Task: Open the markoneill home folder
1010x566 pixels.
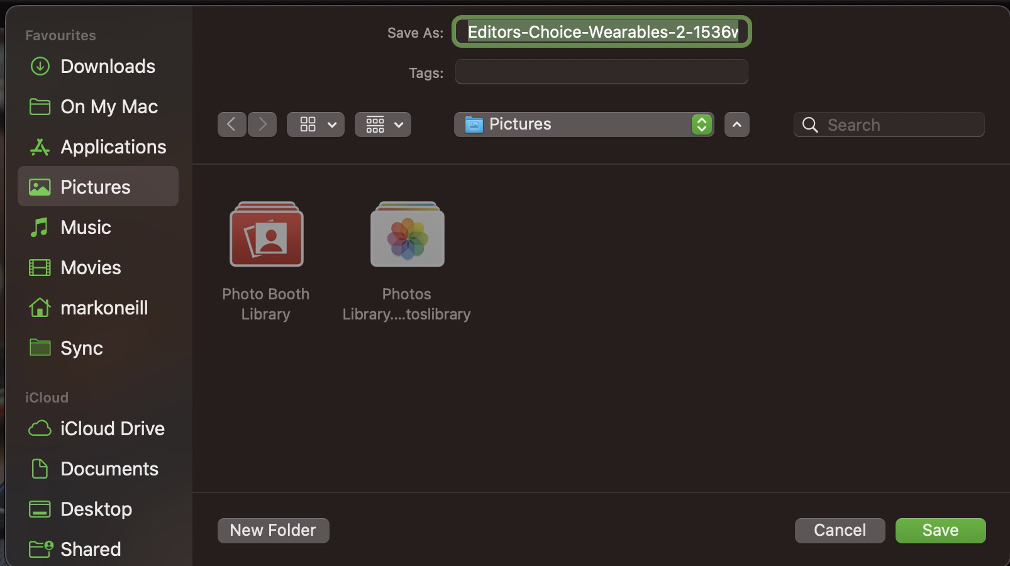Action: pyautogui.click(x=97, y=308)
